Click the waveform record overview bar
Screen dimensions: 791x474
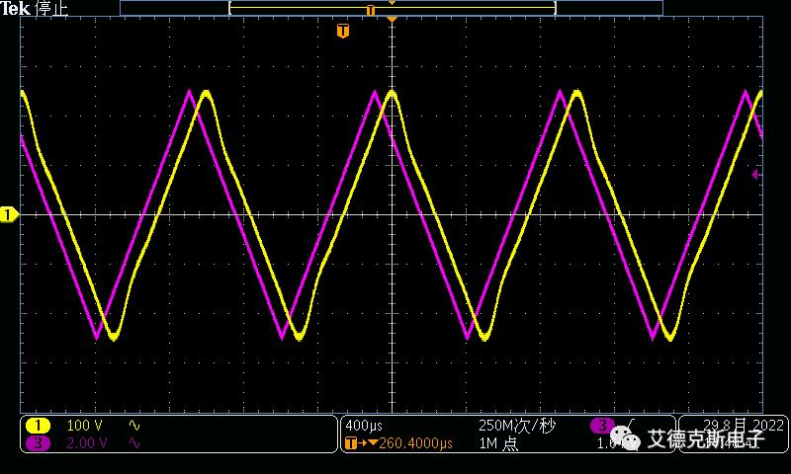click(392, 9)
